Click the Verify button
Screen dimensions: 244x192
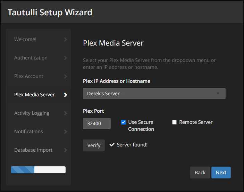click(x=94, y=145)
